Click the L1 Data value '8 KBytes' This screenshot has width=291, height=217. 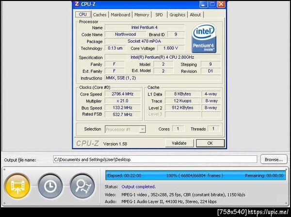pos(183,94)
